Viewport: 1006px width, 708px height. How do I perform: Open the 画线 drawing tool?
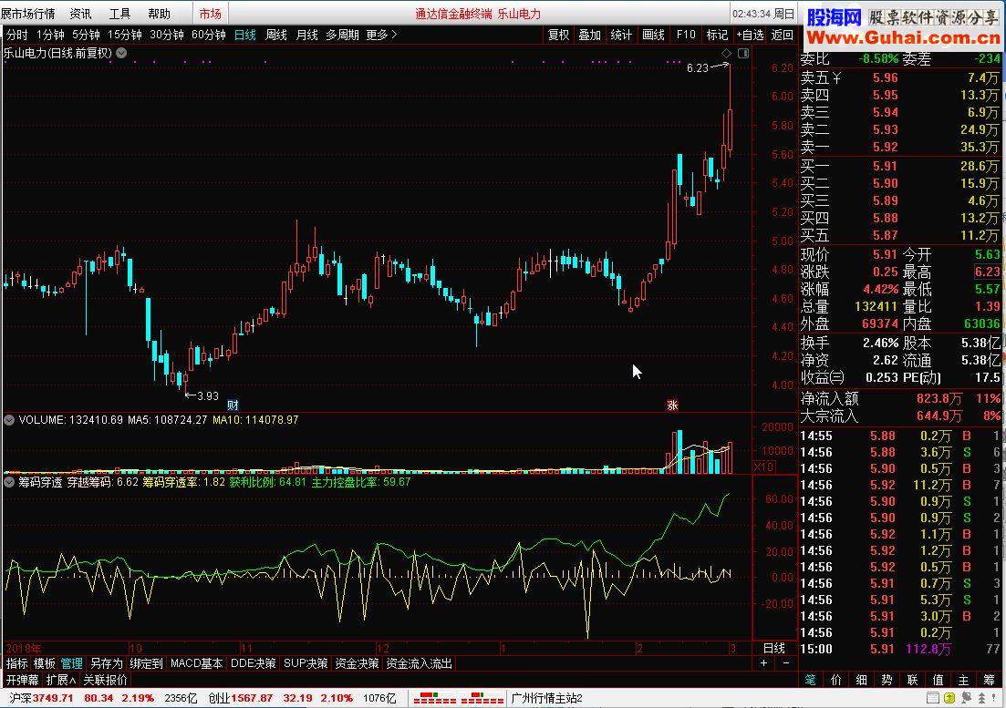click(653, 35)
